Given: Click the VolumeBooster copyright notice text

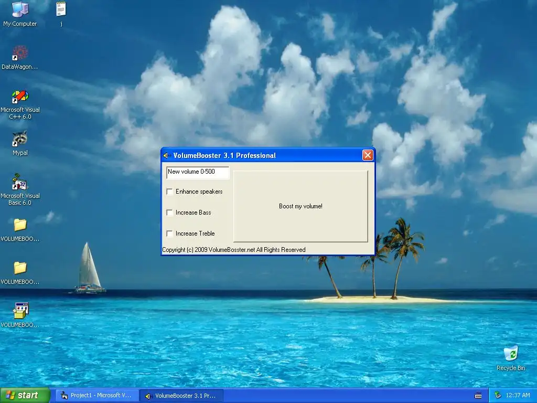Looking at the screenshot, I should point(233,249).
